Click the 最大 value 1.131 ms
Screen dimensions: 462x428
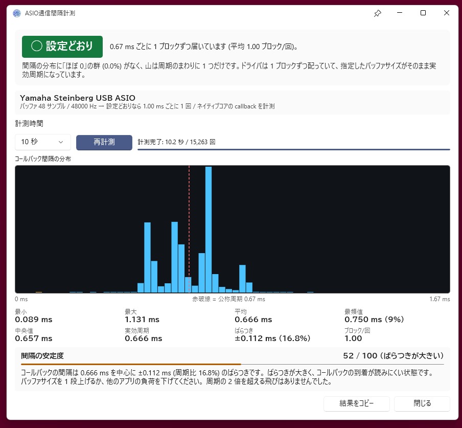pos(142,320)
